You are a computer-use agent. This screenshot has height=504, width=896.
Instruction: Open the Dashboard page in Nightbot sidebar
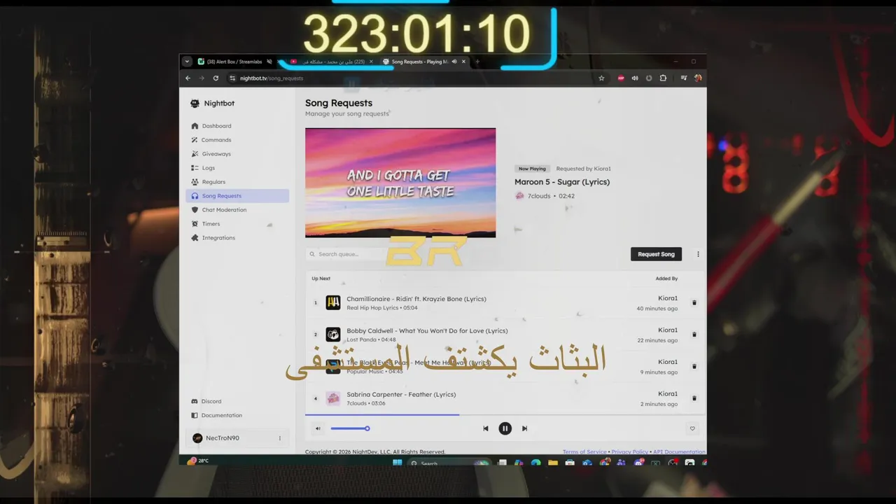click(237, 126)
